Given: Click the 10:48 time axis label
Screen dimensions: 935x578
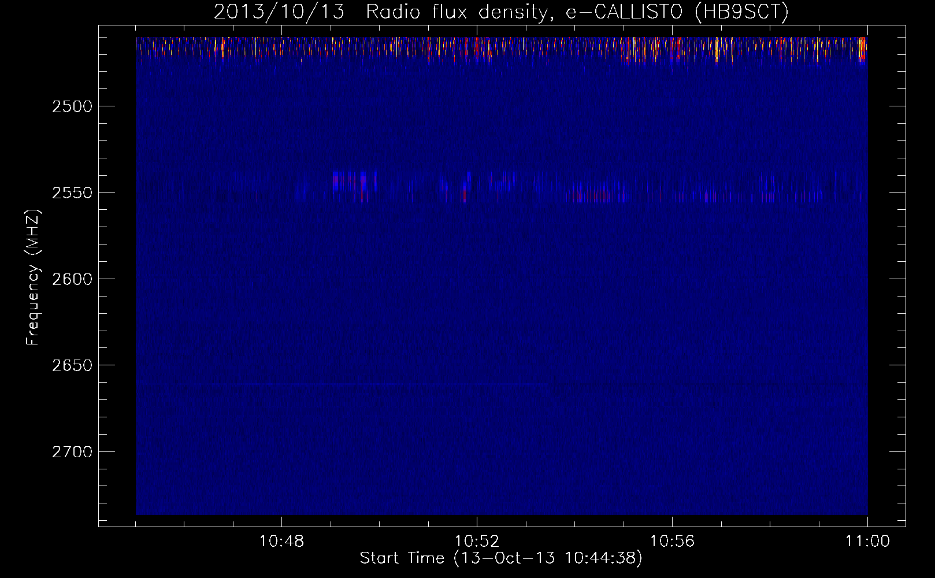Looking at the screenshot, I should [281, 542].
